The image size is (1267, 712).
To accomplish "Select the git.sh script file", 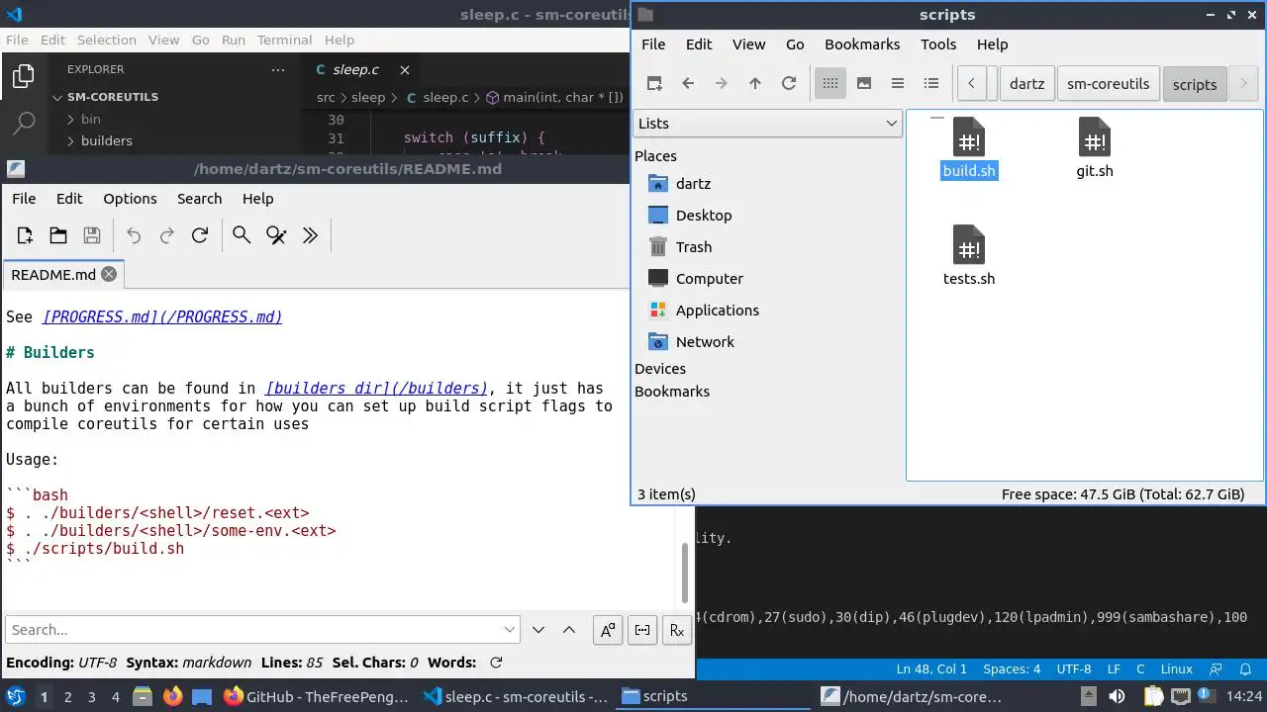I will point(1095,148).
